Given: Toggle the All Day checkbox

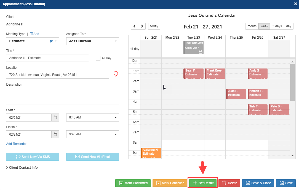Looking at the screenshot, I should click(98, 58).
